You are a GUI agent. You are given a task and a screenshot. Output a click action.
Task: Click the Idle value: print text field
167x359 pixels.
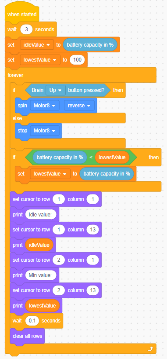[x=41, y=215]
